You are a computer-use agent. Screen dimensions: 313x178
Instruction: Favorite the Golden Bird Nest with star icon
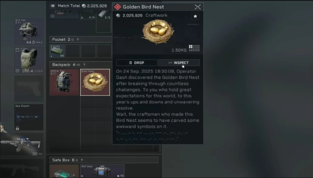point(195,16)
